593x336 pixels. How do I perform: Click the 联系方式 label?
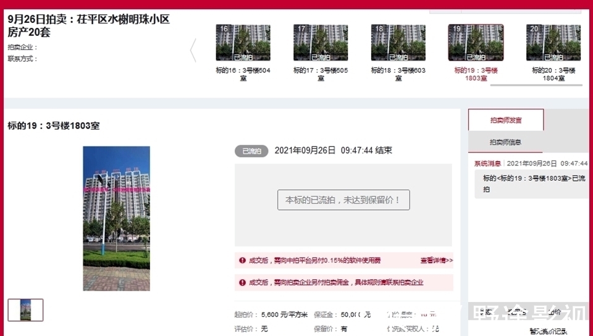23,59
